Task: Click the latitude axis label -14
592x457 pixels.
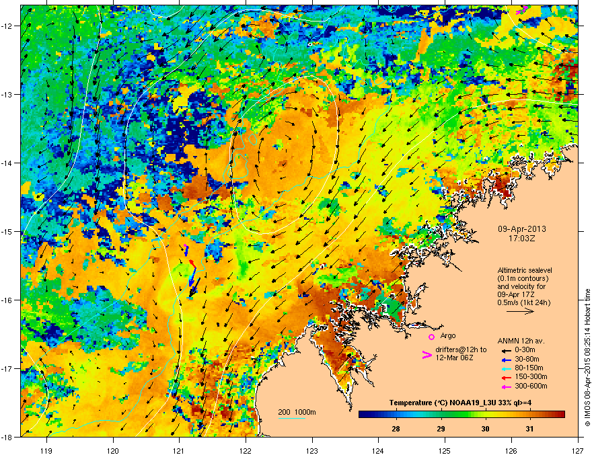Action: click(x=7, y=163)
